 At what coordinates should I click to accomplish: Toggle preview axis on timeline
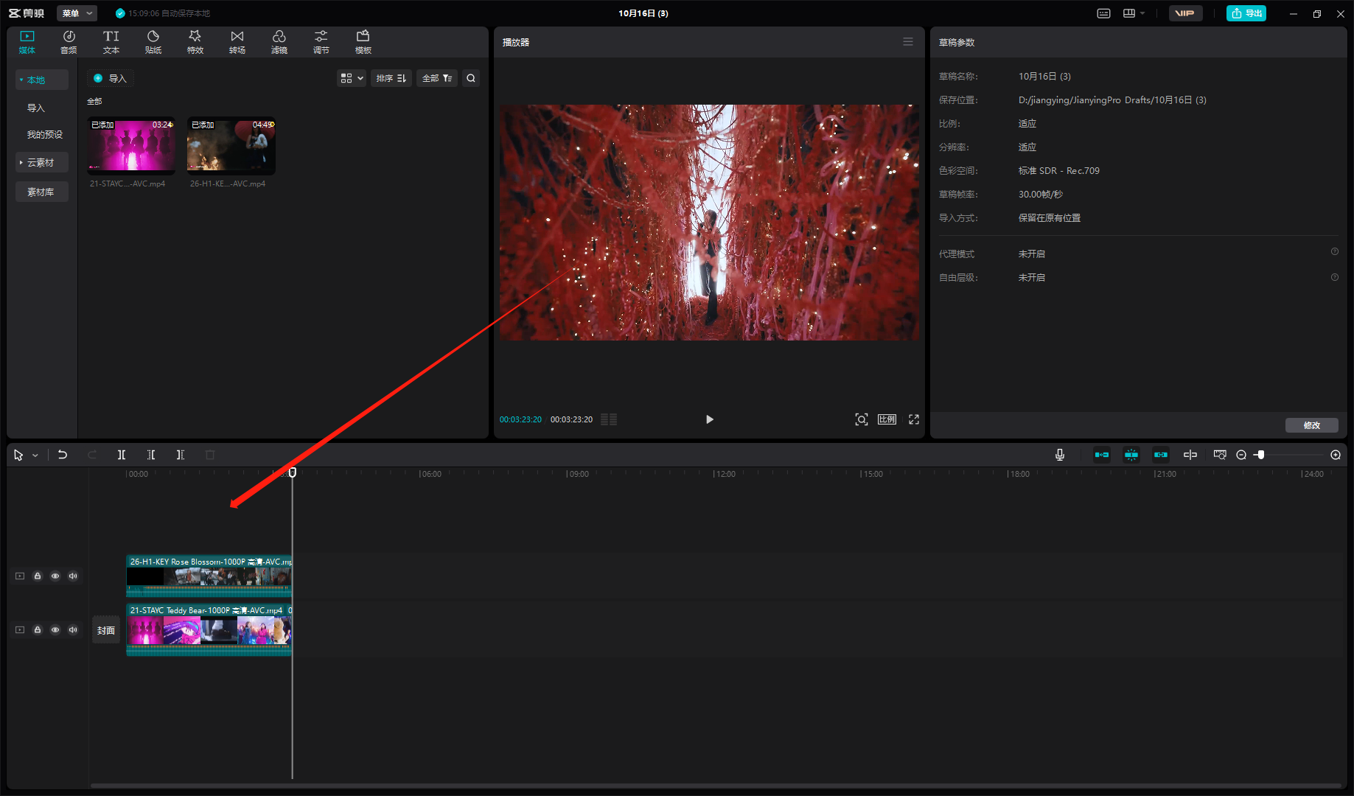coord(1190,455)
